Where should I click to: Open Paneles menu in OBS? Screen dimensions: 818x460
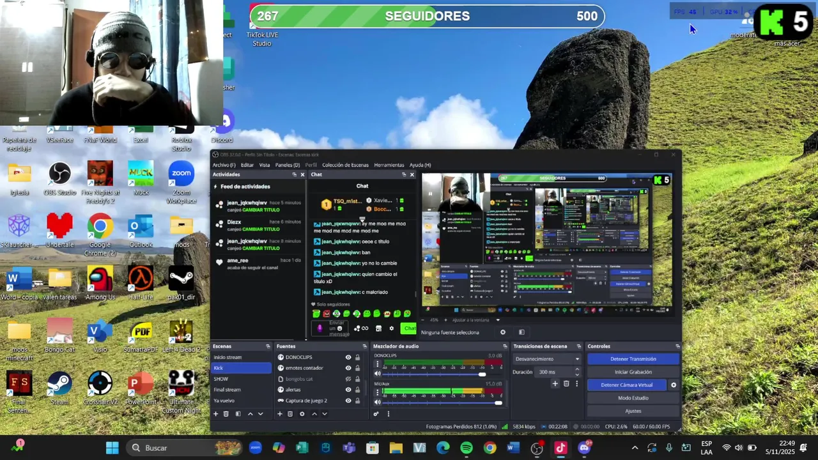pyautogui.click(x=288, y=165)
